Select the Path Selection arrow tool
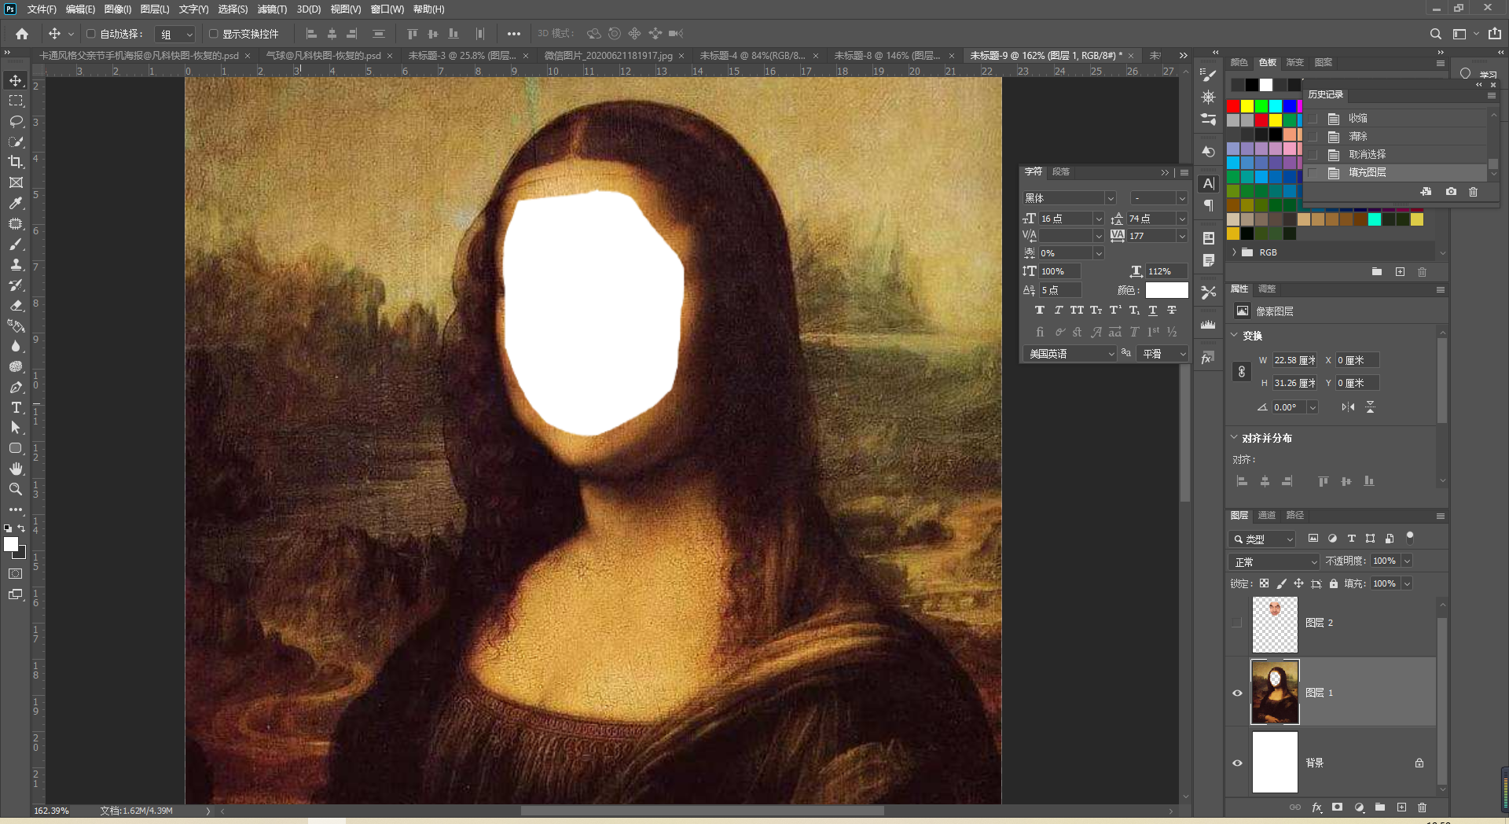 16,428
